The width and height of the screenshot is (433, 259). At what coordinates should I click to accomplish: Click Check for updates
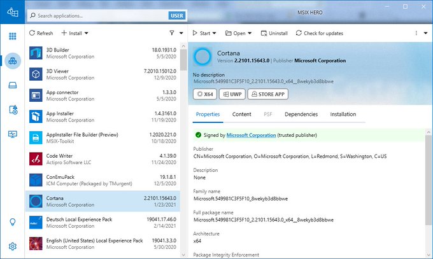click(319, 33)
